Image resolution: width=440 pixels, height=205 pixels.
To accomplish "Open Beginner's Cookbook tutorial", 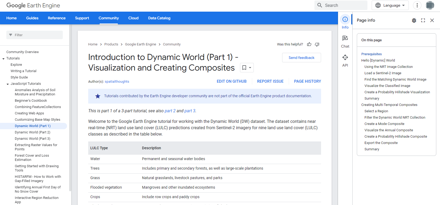I will [31, 101].
